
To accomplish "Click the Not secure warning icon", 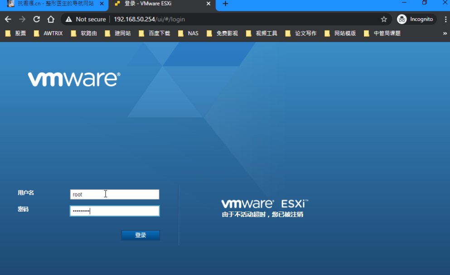I will (68, 19).
